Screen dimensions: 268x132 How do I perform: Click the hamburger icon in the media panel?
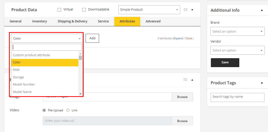(185, 80)
